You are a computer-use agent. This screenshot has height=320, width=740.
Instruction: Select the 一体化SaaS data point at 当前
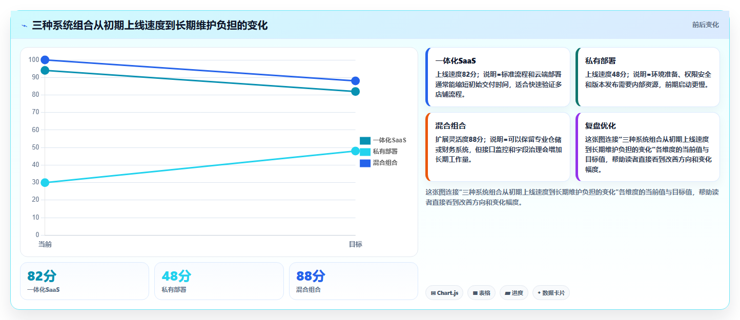(x=45, y=70)
